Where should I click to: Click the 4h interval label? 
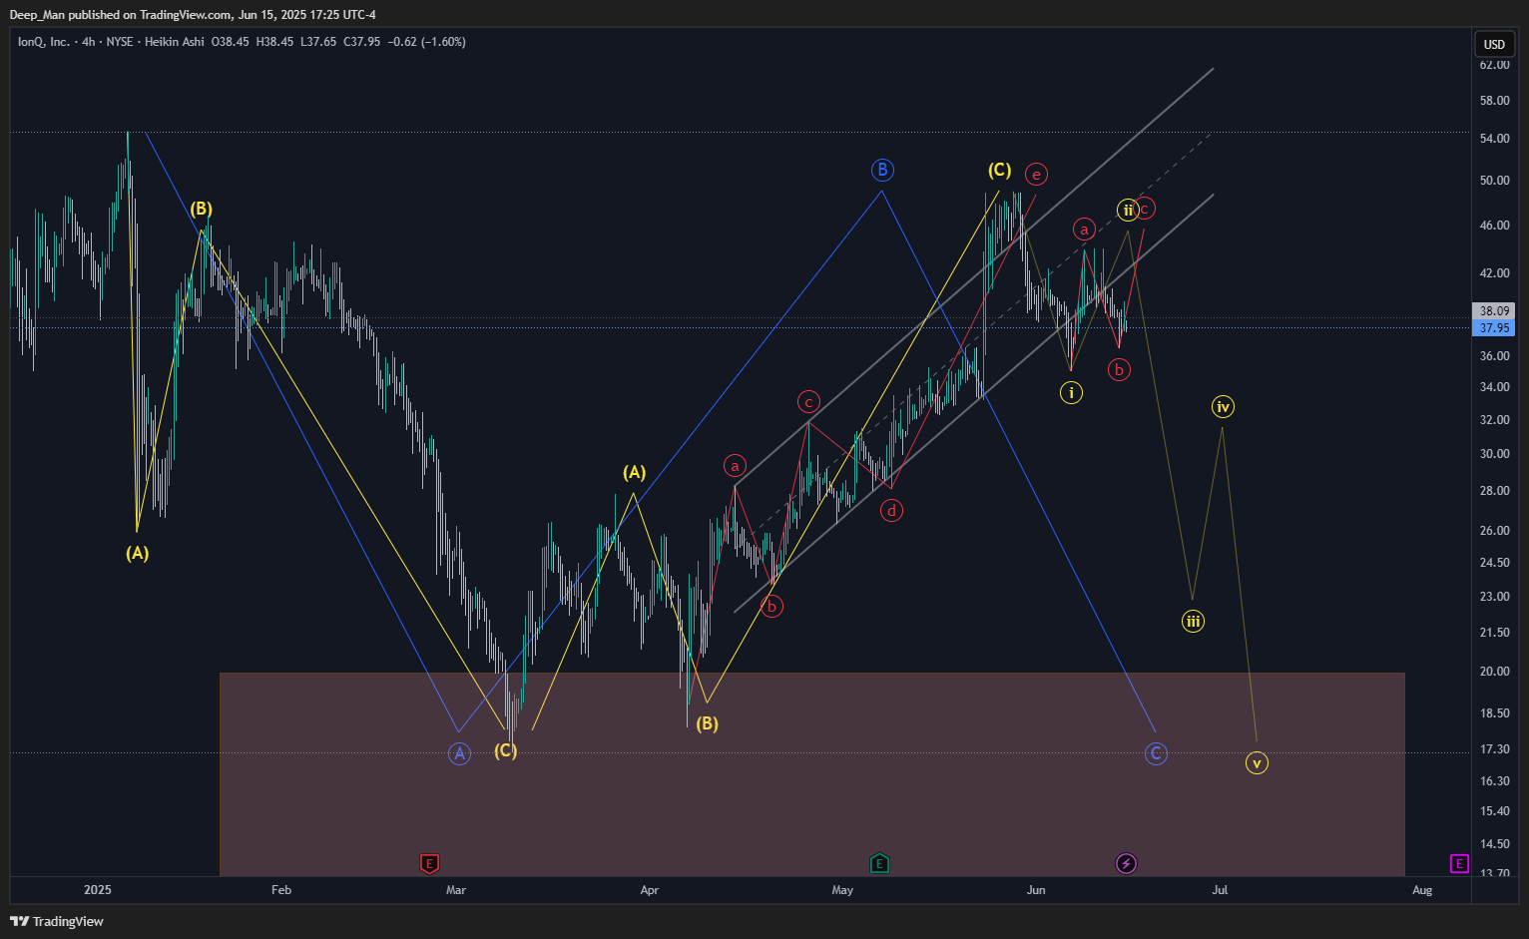(x=89, y=42)
